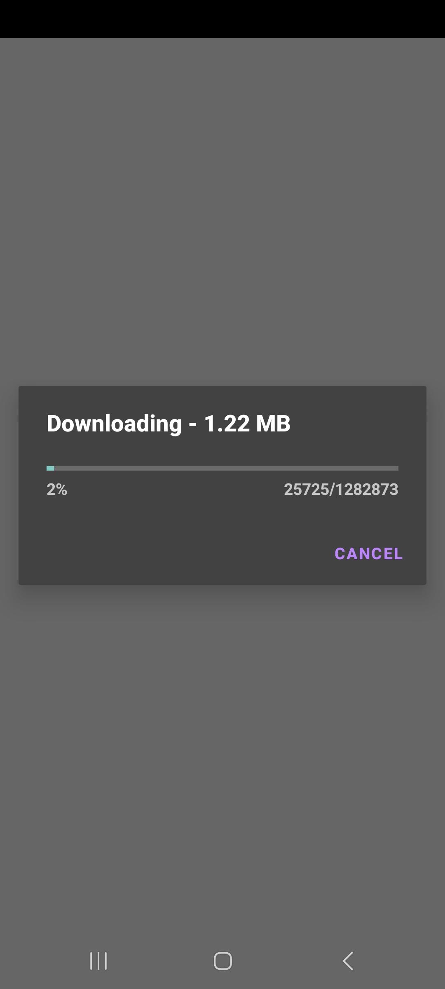Image resolution: width=445 pixels, height=989 pixels.
Task: Open recent apps with three-line icon
Action: click(98, 961)
